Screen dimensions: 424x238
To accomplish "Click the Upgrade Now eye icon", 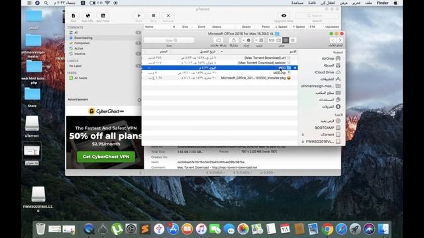I will [284, 16].
